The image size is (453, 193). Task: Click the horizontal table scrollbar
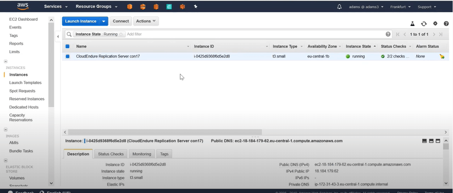coord(165,132)
